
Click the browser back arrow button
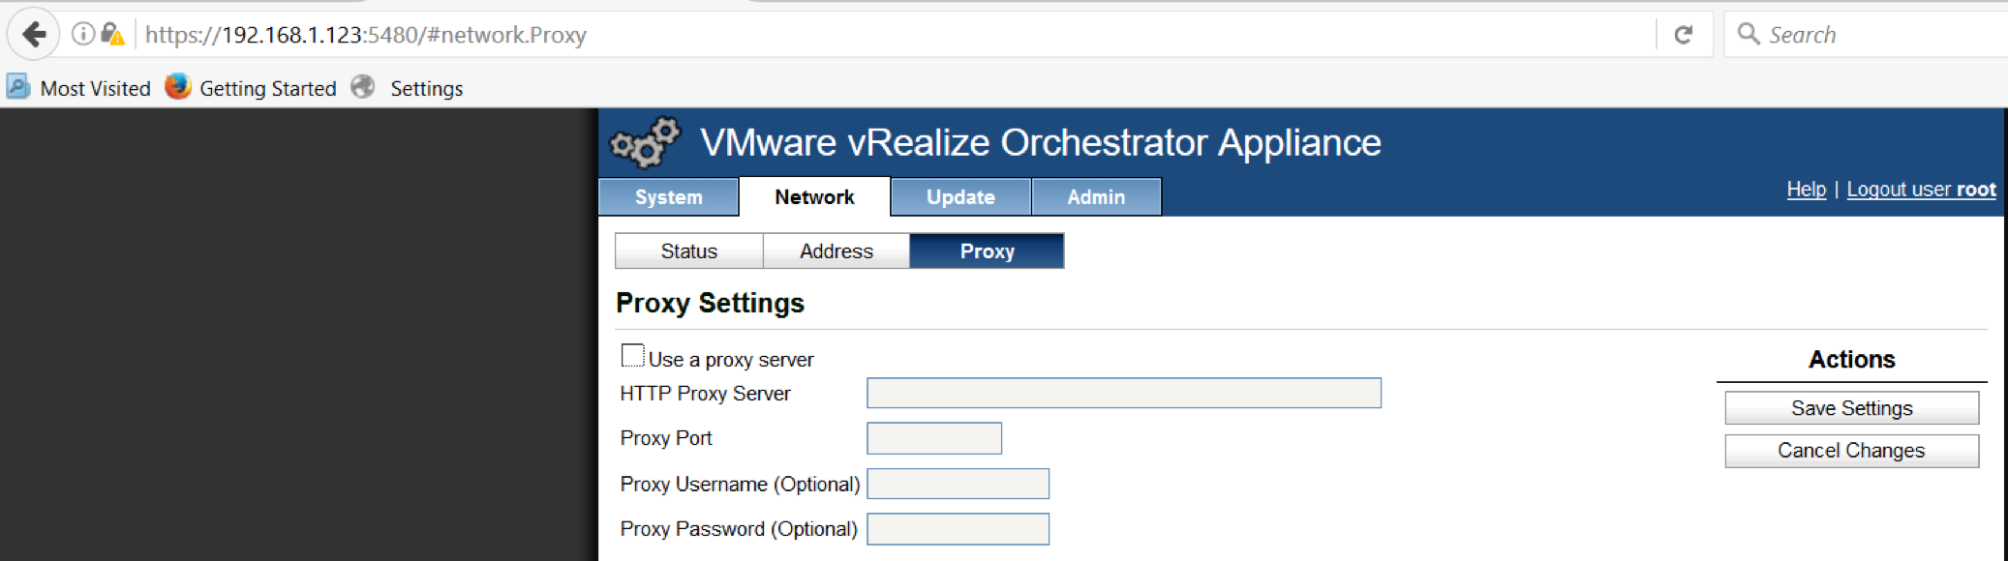point(34,35)
